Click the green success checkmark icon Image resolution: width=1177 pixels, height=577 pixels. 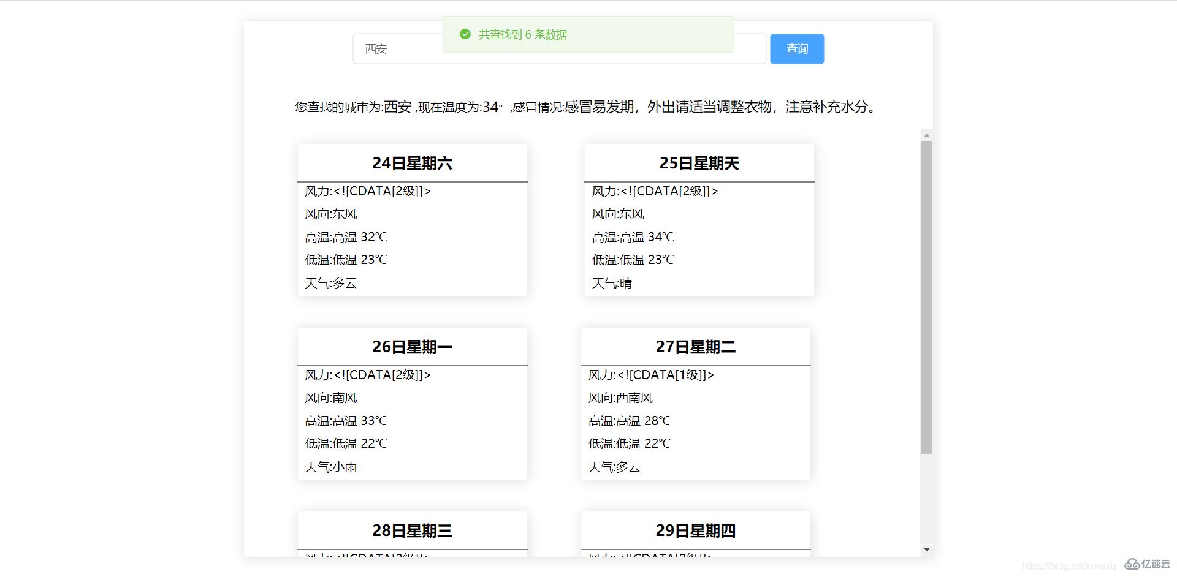(x=465, y=34)
